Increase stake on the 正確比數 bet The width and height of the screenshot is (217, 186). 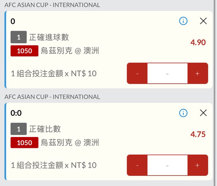click(x=198, y=165)
